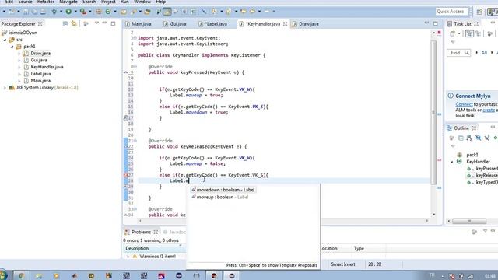This screenshot has height=280, width=498.
Task: Collapse the src folder in Package Explorer
Action: coord(5,40)
